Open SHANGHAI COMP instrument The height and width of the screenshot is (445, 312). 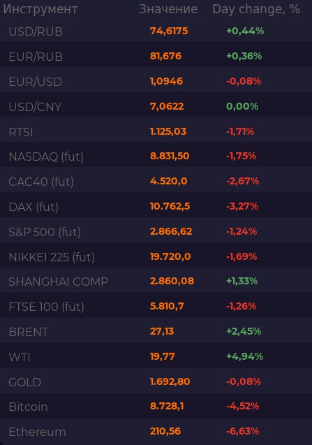(x=59, y=282)
